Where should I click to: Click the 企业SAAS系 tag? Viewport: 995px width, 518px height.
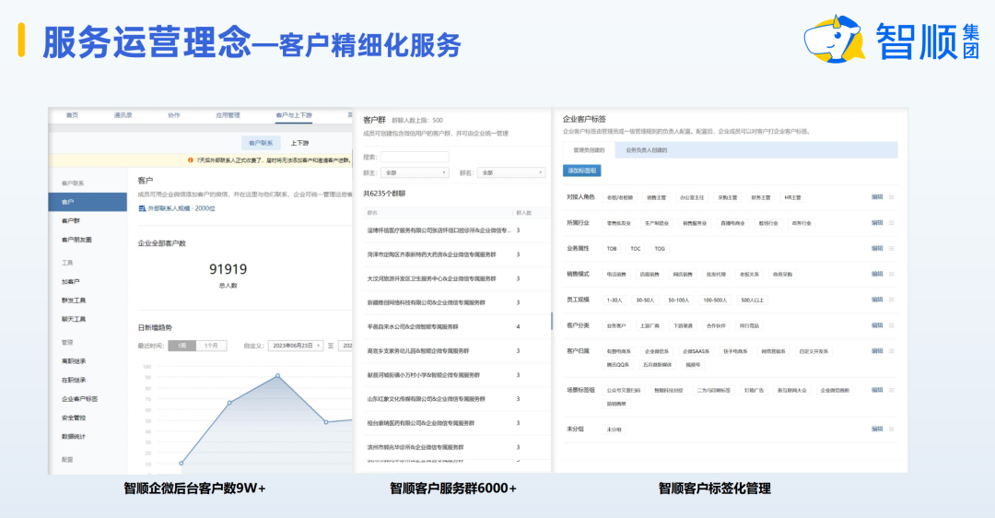coord(696,352)
